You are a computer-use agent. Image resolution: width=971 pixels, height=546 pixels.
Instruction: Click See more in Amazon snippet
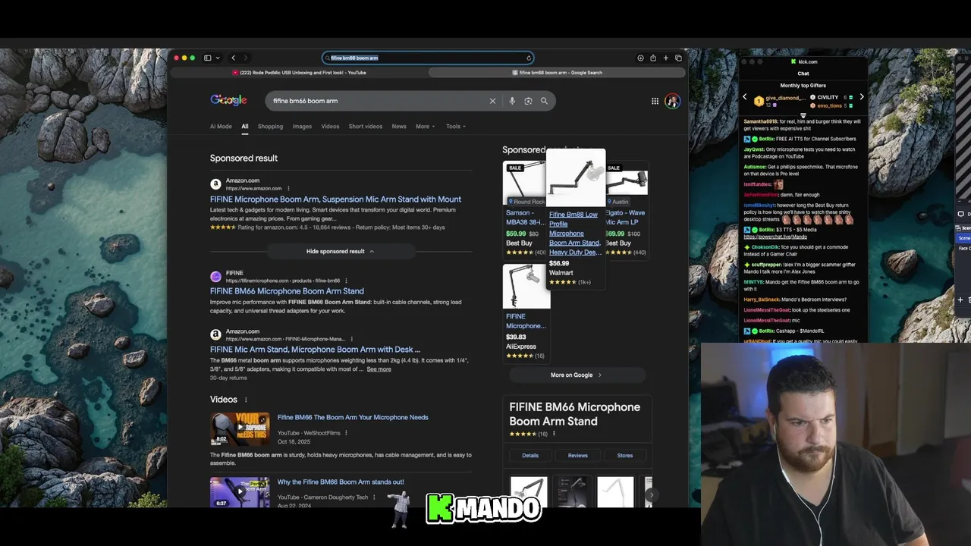click(x=379, y=369)
